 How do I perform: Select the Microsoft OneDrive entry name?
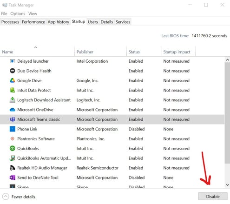coord(35,110)
